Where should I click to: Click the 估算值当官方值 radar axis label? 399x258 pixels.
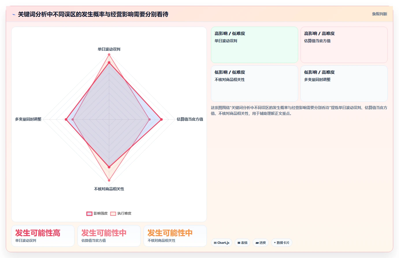click(x=190, y=119)
